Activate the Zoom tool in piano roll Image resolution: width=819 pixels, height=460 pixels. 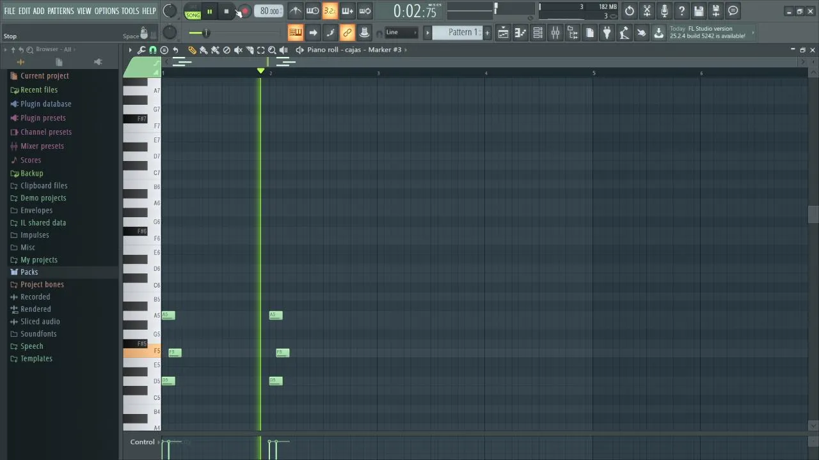click(x=272, y=50)
